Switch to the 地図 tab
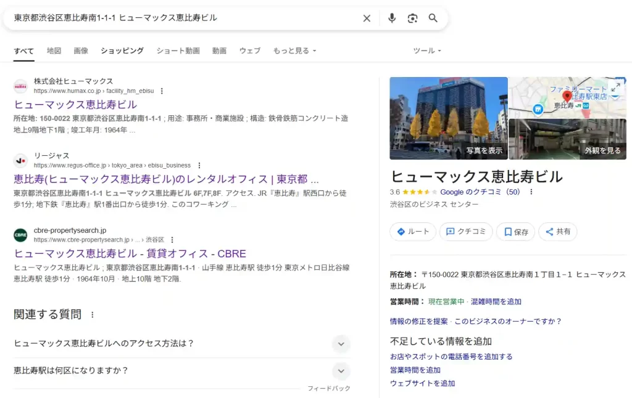The height and width of the screenshot is (398, 632). click(54, 51)
